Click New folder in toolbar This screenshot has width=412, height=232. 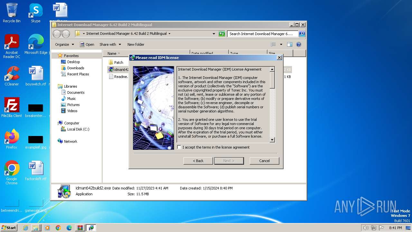click(136, 44)
